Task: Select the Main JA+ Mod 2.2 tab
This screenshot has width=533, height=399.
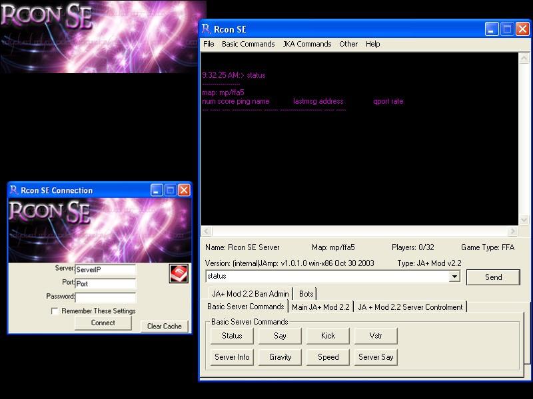Action: [320, 307]
